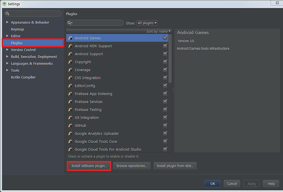This screenshot has width=283, height=192.
Task: Disable Git Integration checkbox
Action: click(165, 117)
